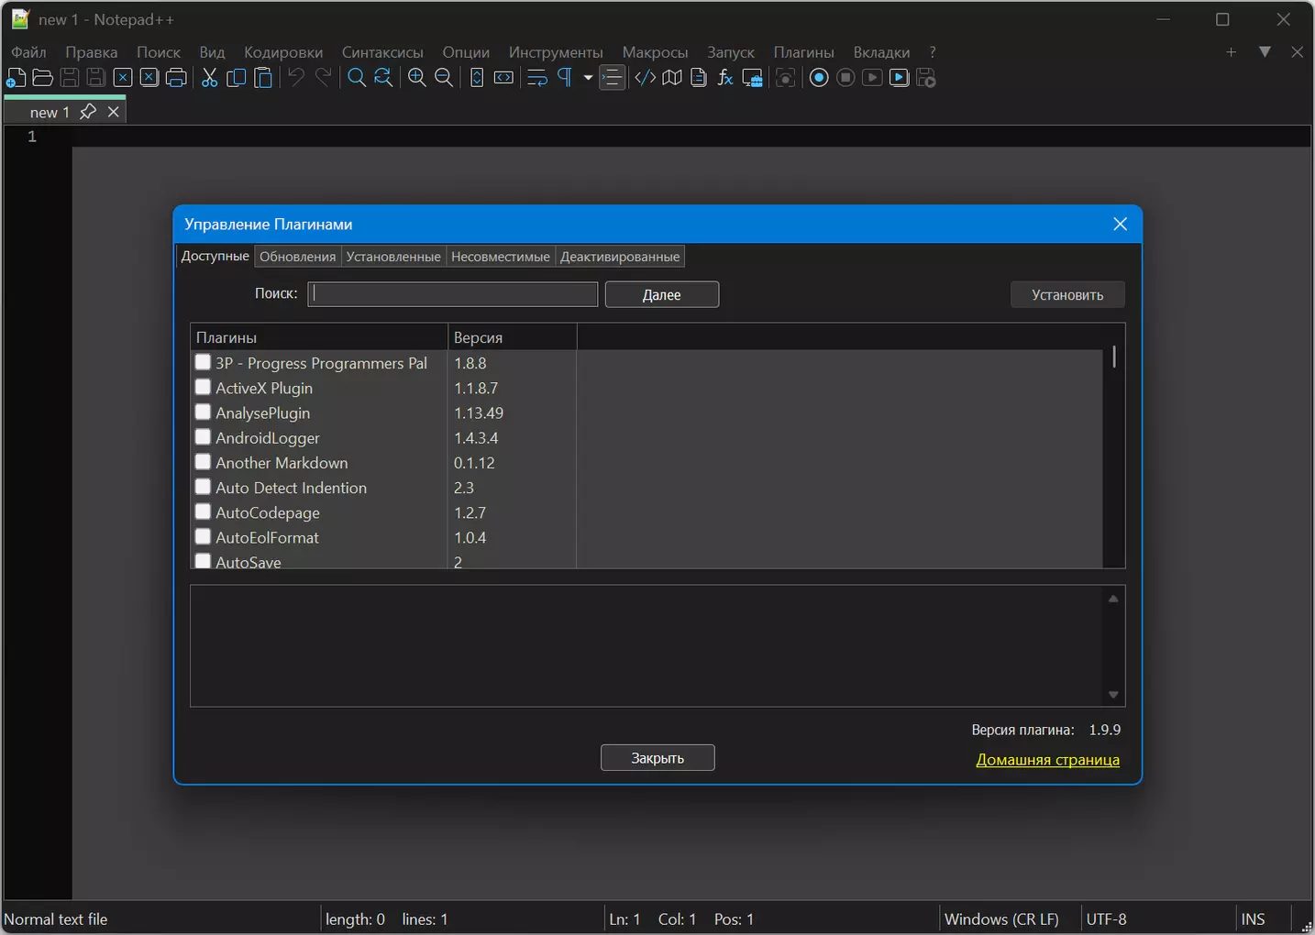The height and width of the screenshot is (935, 1315).
Task: Open the show-characters dropdown arrow in toolbar
Action: click(588, 78)
